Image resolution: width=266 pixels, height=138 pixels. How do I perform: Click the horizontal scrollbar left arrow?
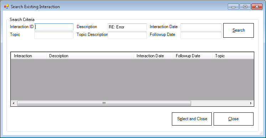click(14, 103)
